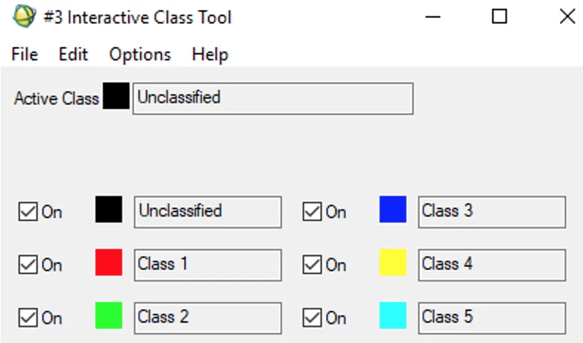Select the cyan Class 5 color swatch
The height and width of the screenshot is (343, 583).
pyautogui.click(x=393, y=315)
